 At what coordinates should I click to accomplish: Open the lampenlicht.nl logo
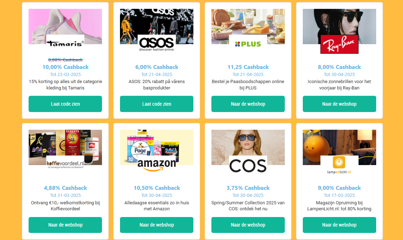(x=339, y=165)
